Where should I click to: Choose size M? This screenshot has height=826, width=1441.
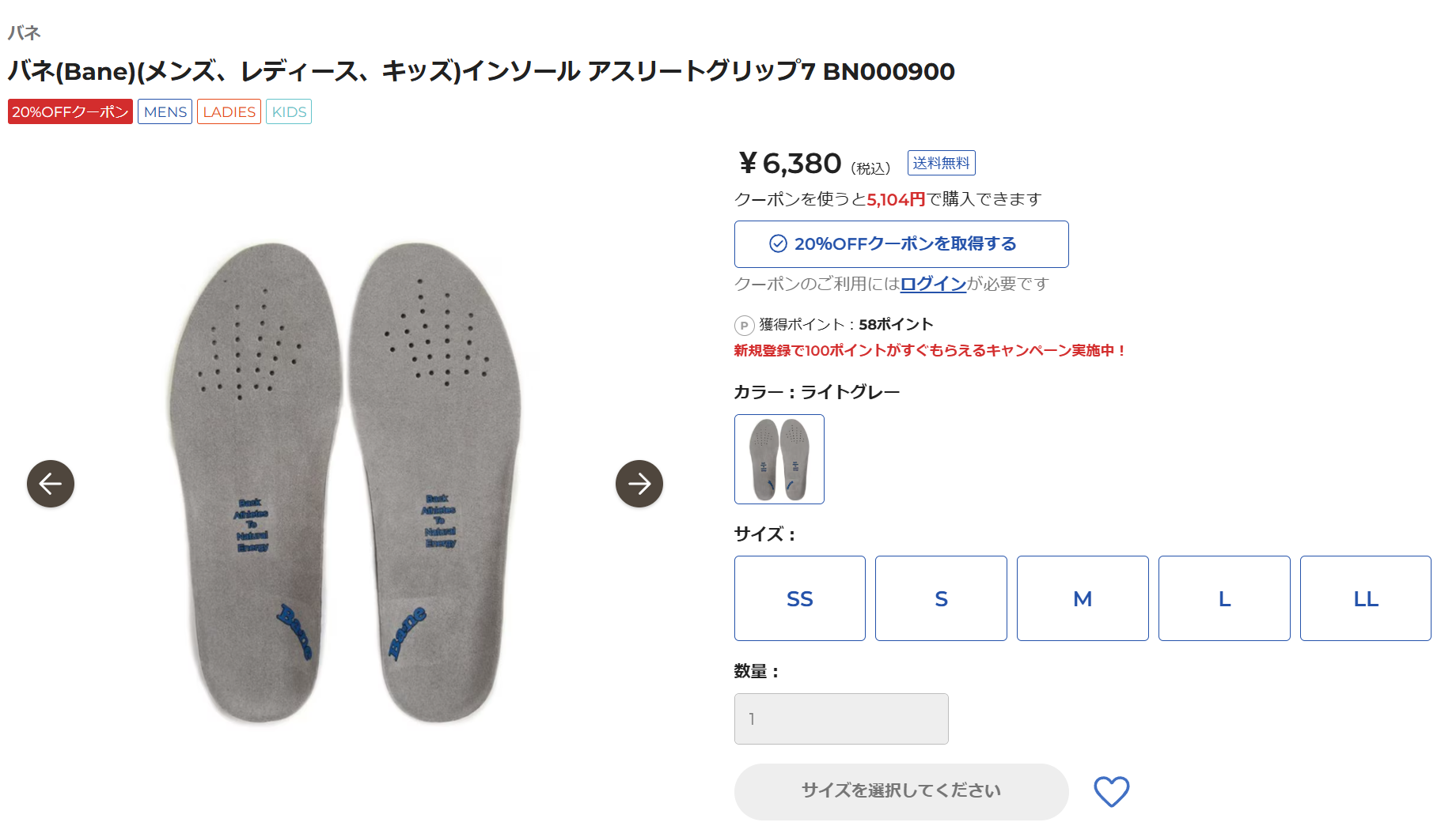[x=1083, y=598]
